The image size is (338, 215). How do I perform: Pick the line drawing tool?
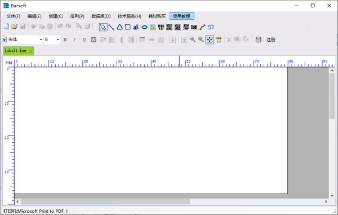tap(112, 27)
